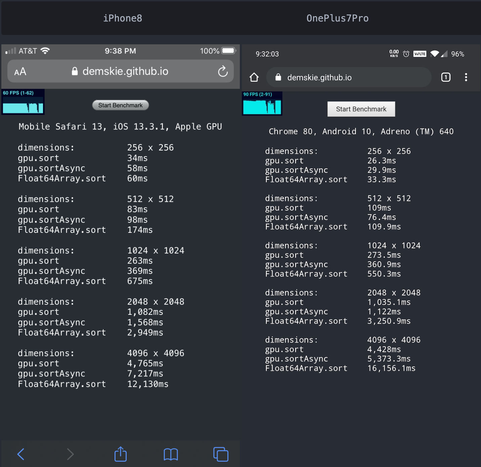The width and height of the screenshot is (481, 467).
Task: Tap the Safari back arrow
Action: pos(21,454)
